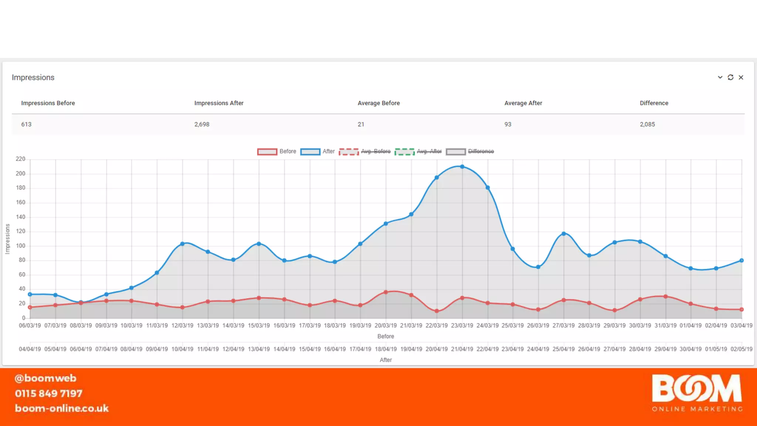
Task: Click the blue After legend swatch
Action: [x=310, y=152]
